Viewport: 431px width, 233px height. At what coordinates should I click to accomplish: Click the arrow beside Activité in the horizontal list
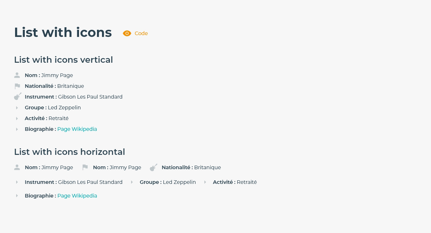(205, 182)
